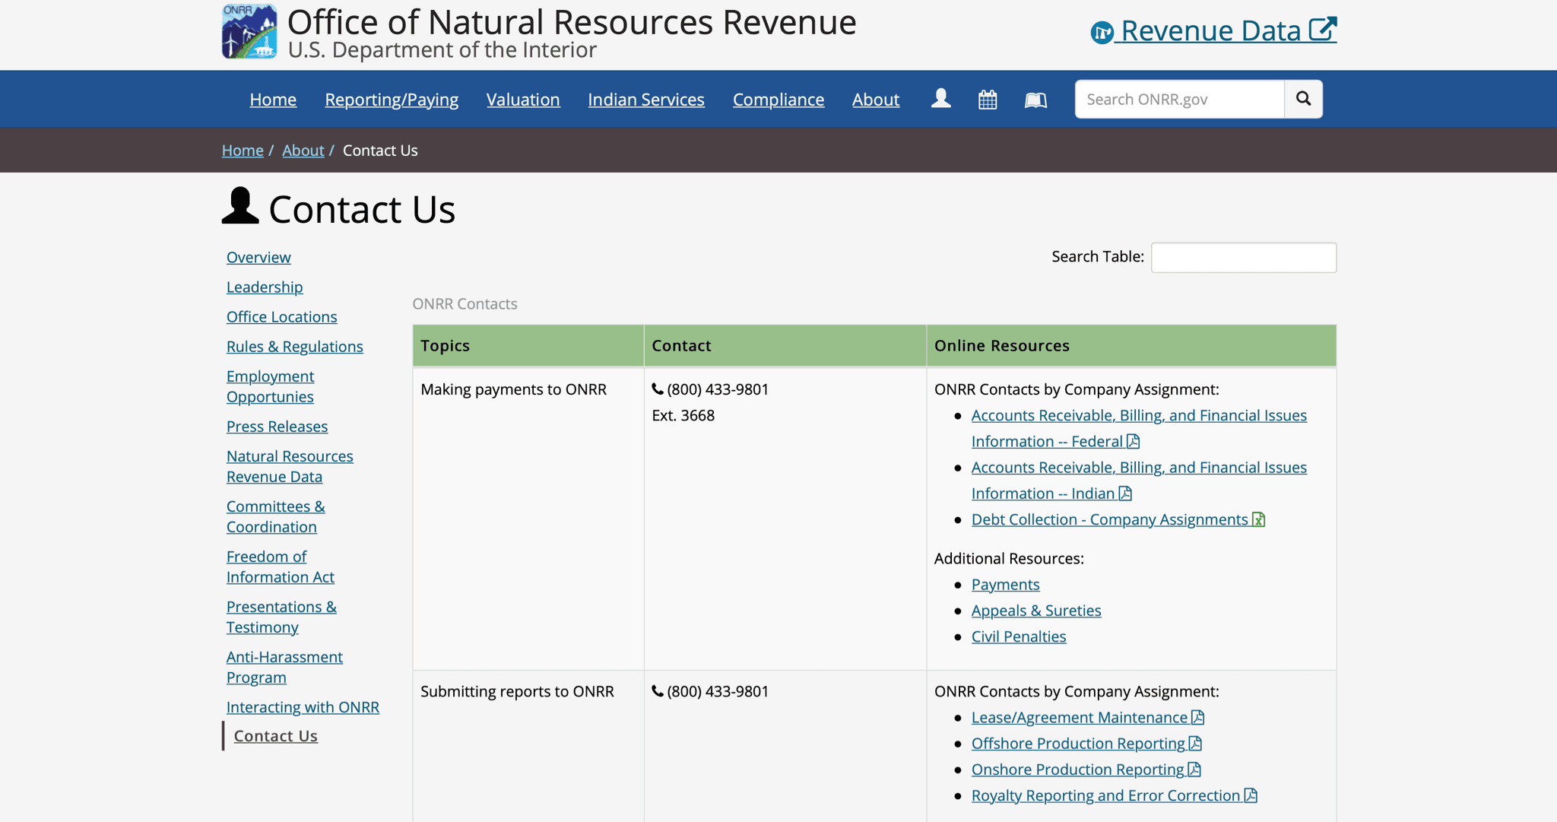Click the Revenue Data external link icon

[x=1323, y=30]
